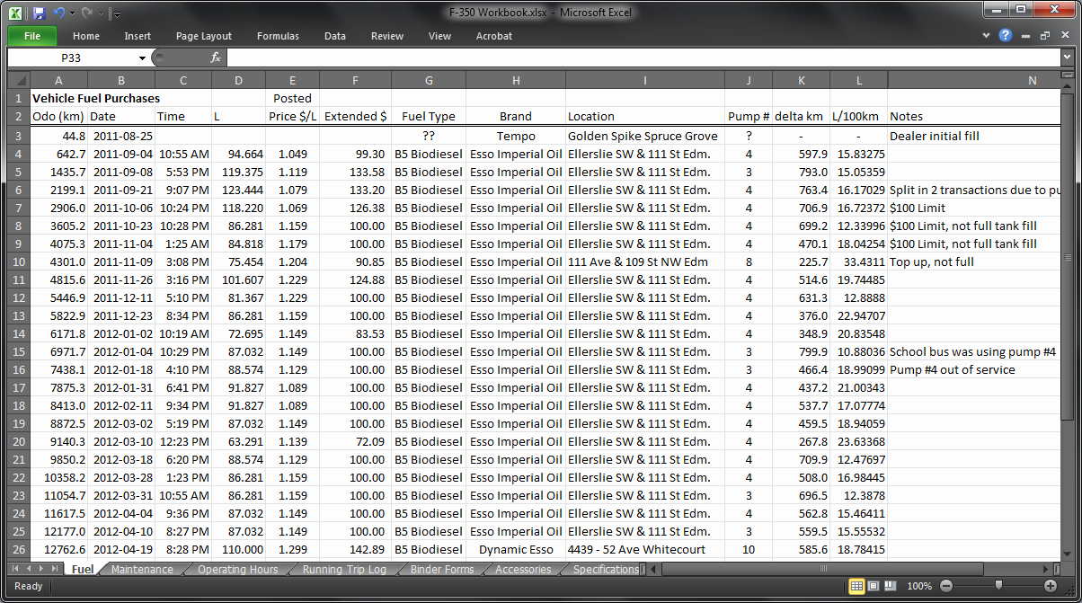
Task: Click the Select All corner button
Action: pos(18,81)
